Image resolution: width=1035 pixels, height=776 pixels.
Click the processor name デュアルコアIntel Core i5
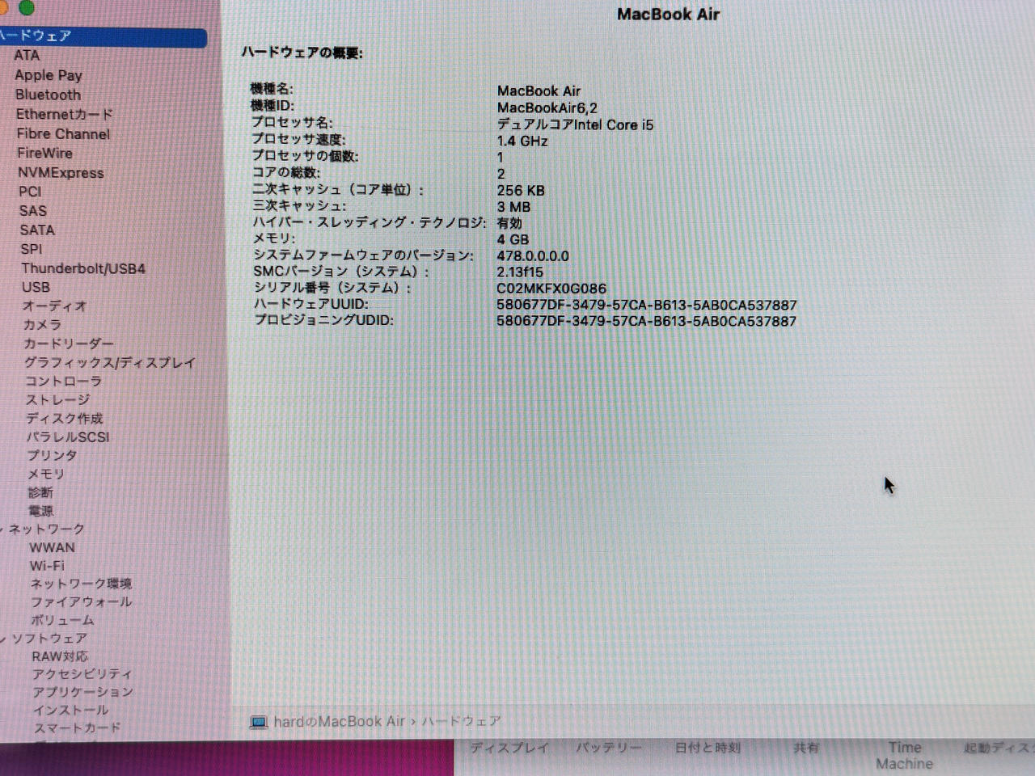576,124
